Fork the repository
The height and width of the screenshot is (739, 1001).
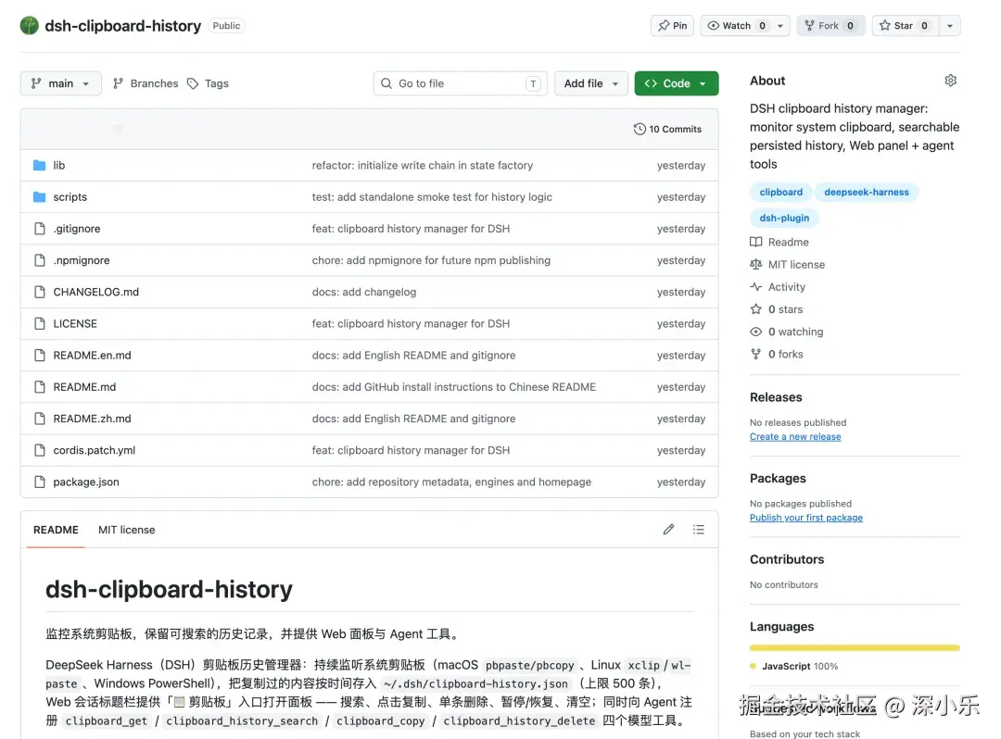[830, 26]
